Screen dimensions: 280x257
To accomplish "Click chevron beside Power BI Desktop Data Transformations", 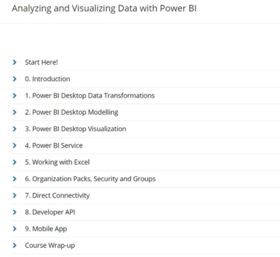I will tap(15, 96).
